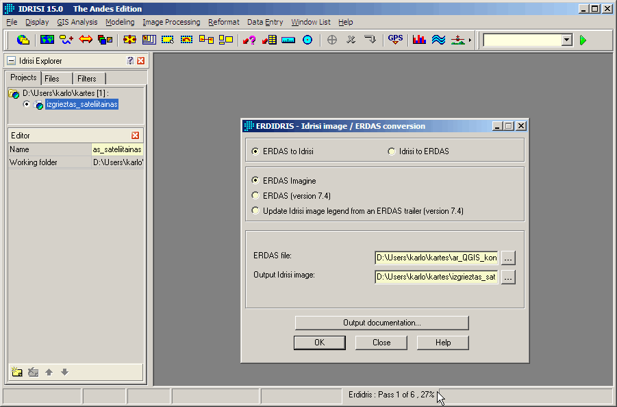Viewport: 617px width, 407px height.
Task: Click the Output Idrisi image path field
Action: [x=436, y=277]
